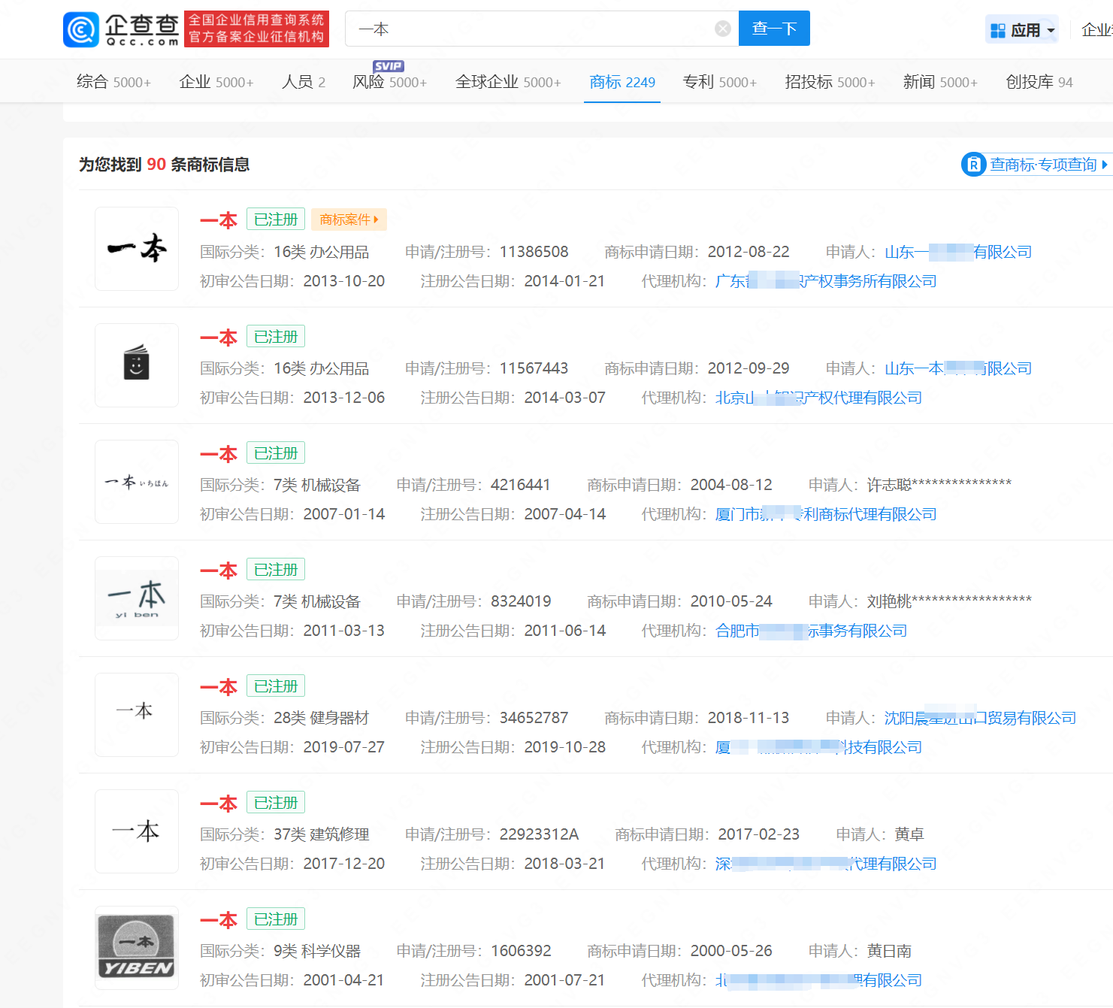The width and height of the screenshot is (1113, 1008).
Task: Click the 查一下 search button
Action: (x=773, y=29)
